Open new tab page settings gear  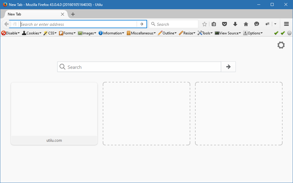[281, 45]
